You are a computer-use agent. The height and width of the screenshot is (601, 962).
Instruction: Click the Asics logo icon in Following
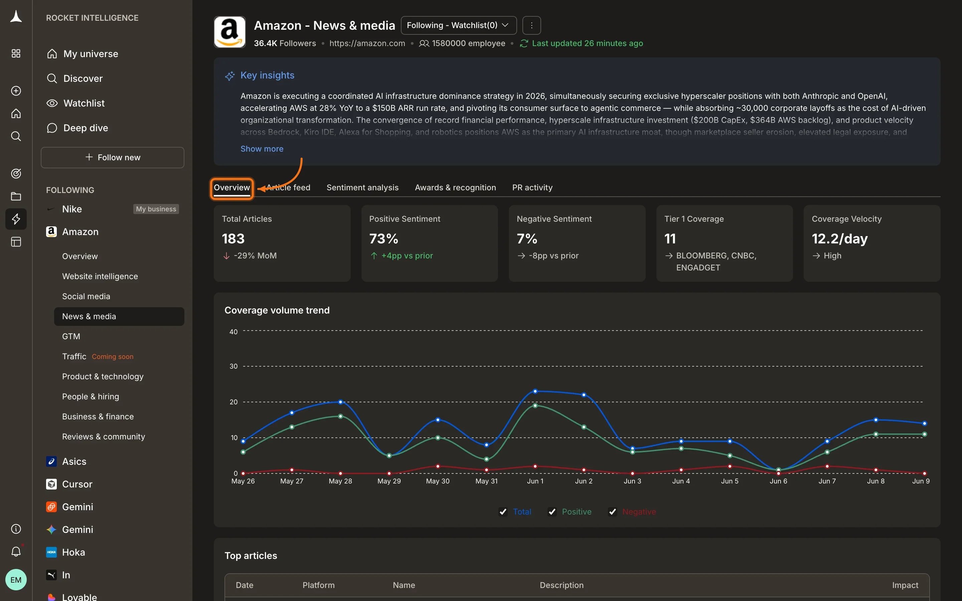(x=51, y=461)
